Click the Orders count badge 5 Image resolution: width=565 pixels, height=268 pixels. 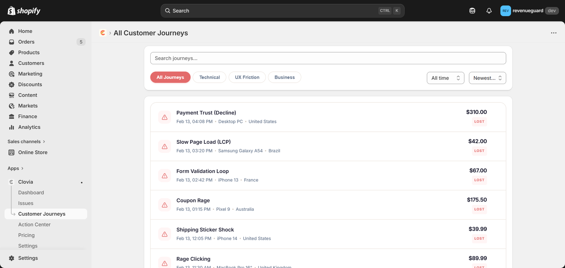click(x=81, y=42)
